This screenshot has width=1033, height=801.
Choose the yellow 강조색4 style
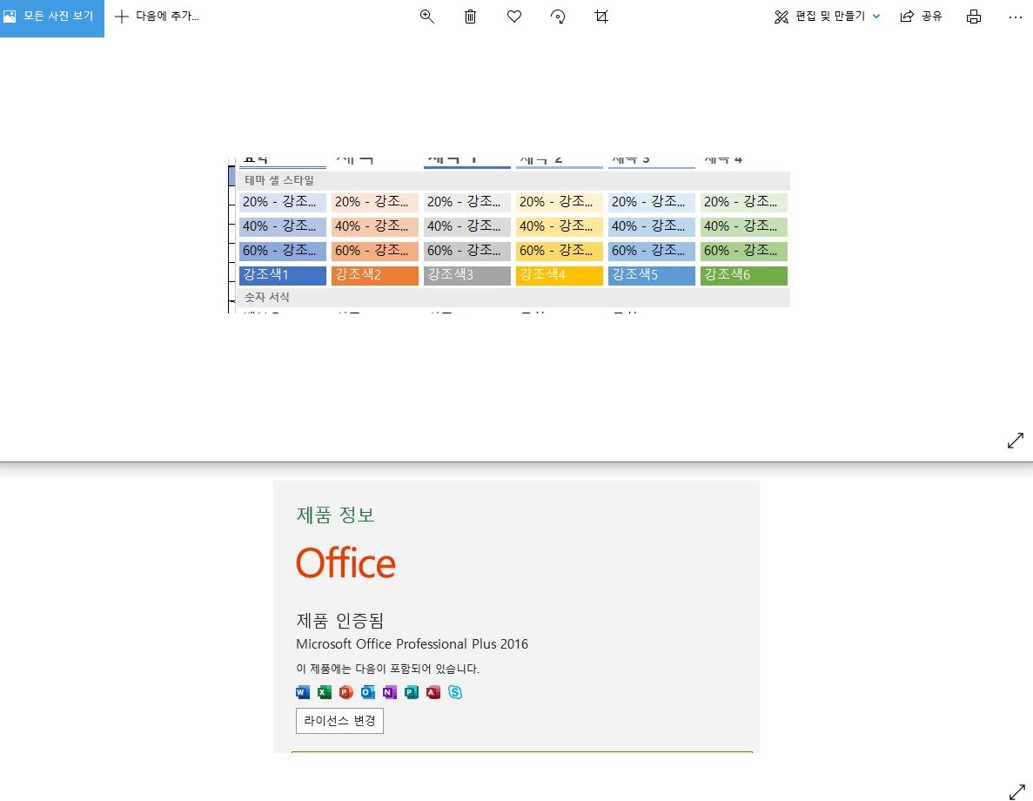click(560, 275)
